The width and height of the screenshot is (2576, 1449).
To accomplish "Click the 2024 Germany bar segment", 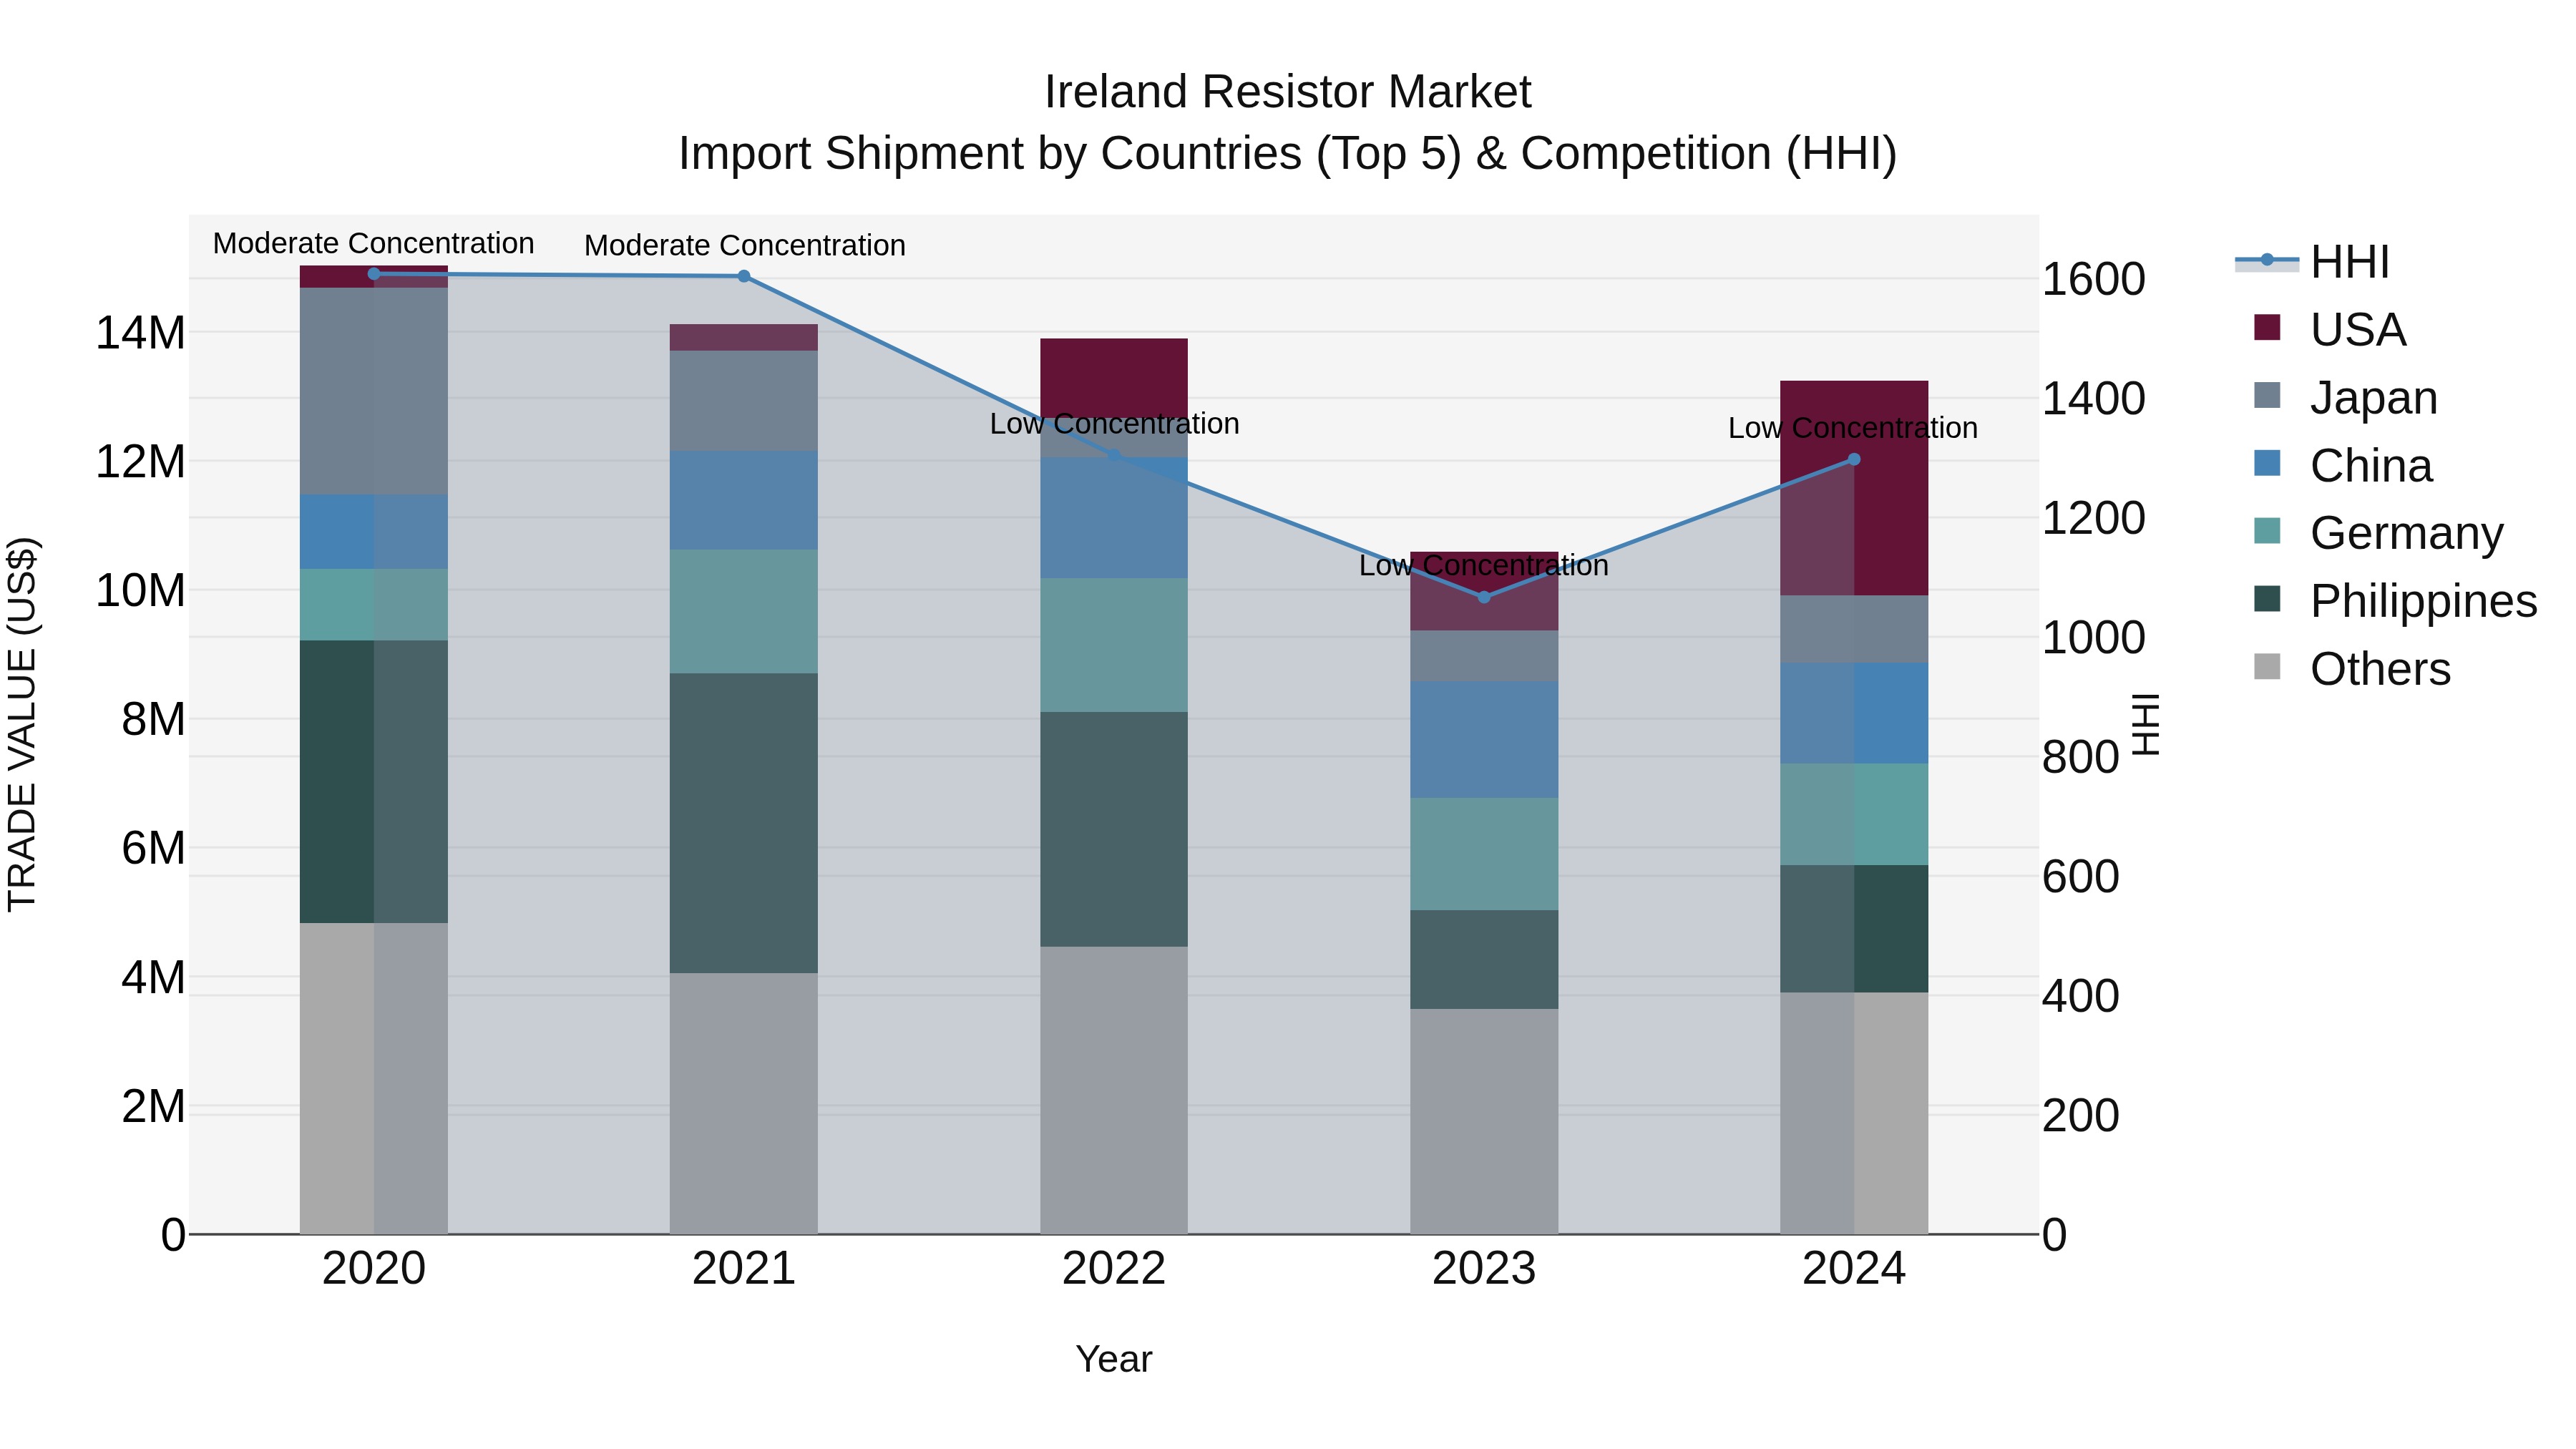I will click(x=1854, y=815).
